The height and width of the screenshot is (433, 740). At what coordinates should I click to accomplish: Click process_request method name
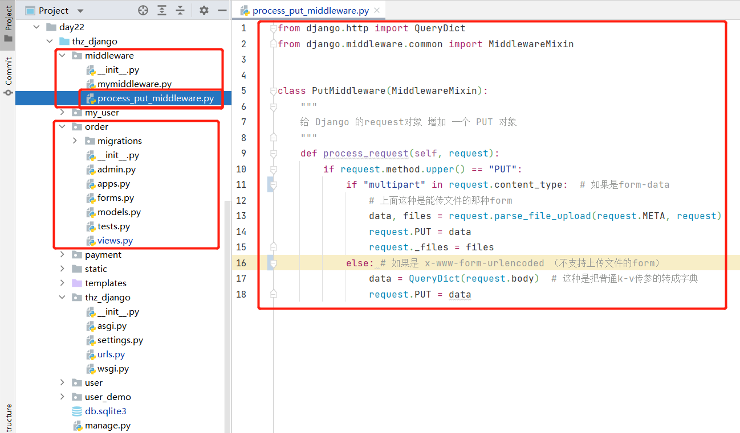pyautogui.click(x=366, y=153)
